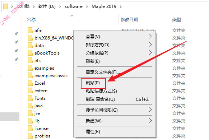Select the examplesclassic folder name

tap(51, 76)
